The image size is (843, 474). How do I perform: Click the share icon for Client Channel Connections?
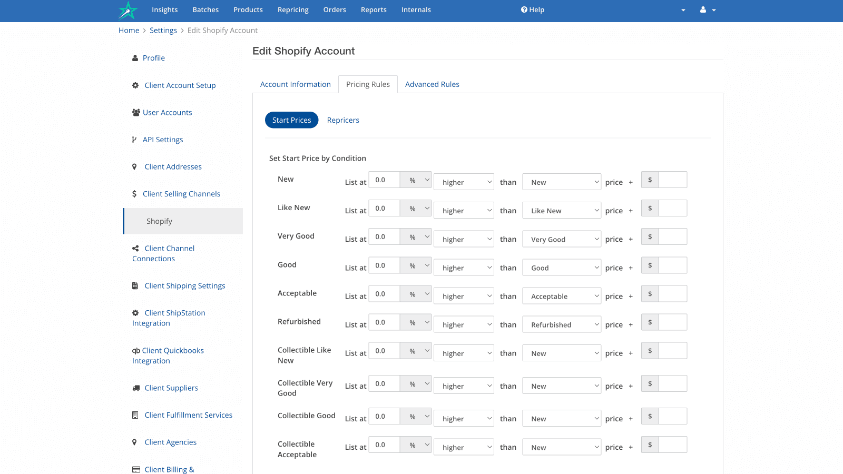(135, 249)
